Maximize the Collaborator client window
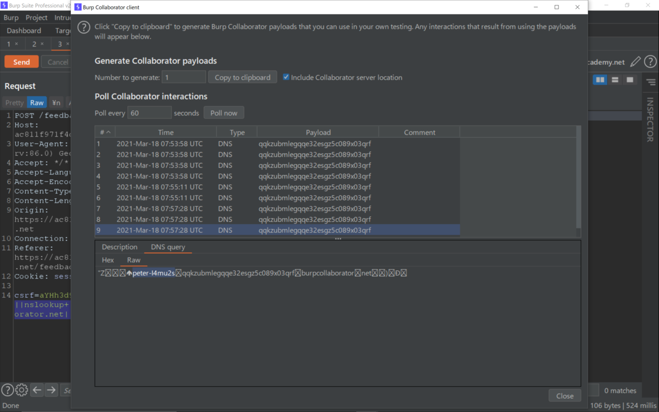 [556, 7]
